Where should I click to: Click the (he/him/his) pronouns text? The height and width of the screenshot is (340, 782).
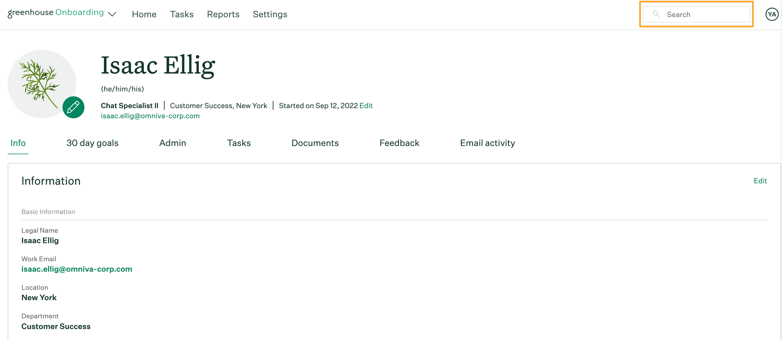122,89
